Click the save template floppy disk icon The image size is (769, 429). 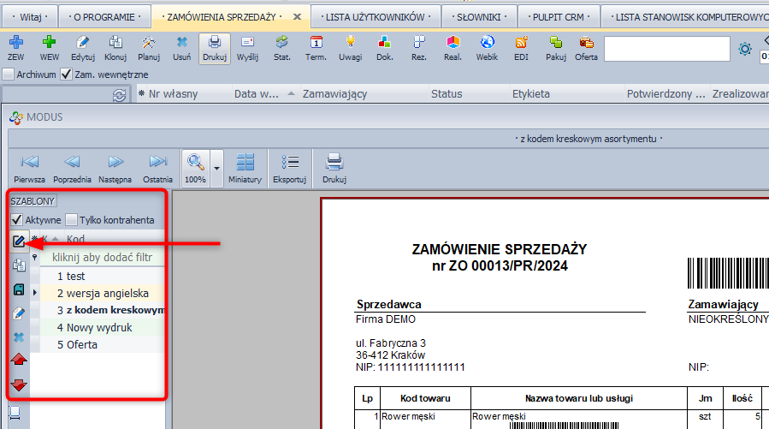[x=19, y=289]
